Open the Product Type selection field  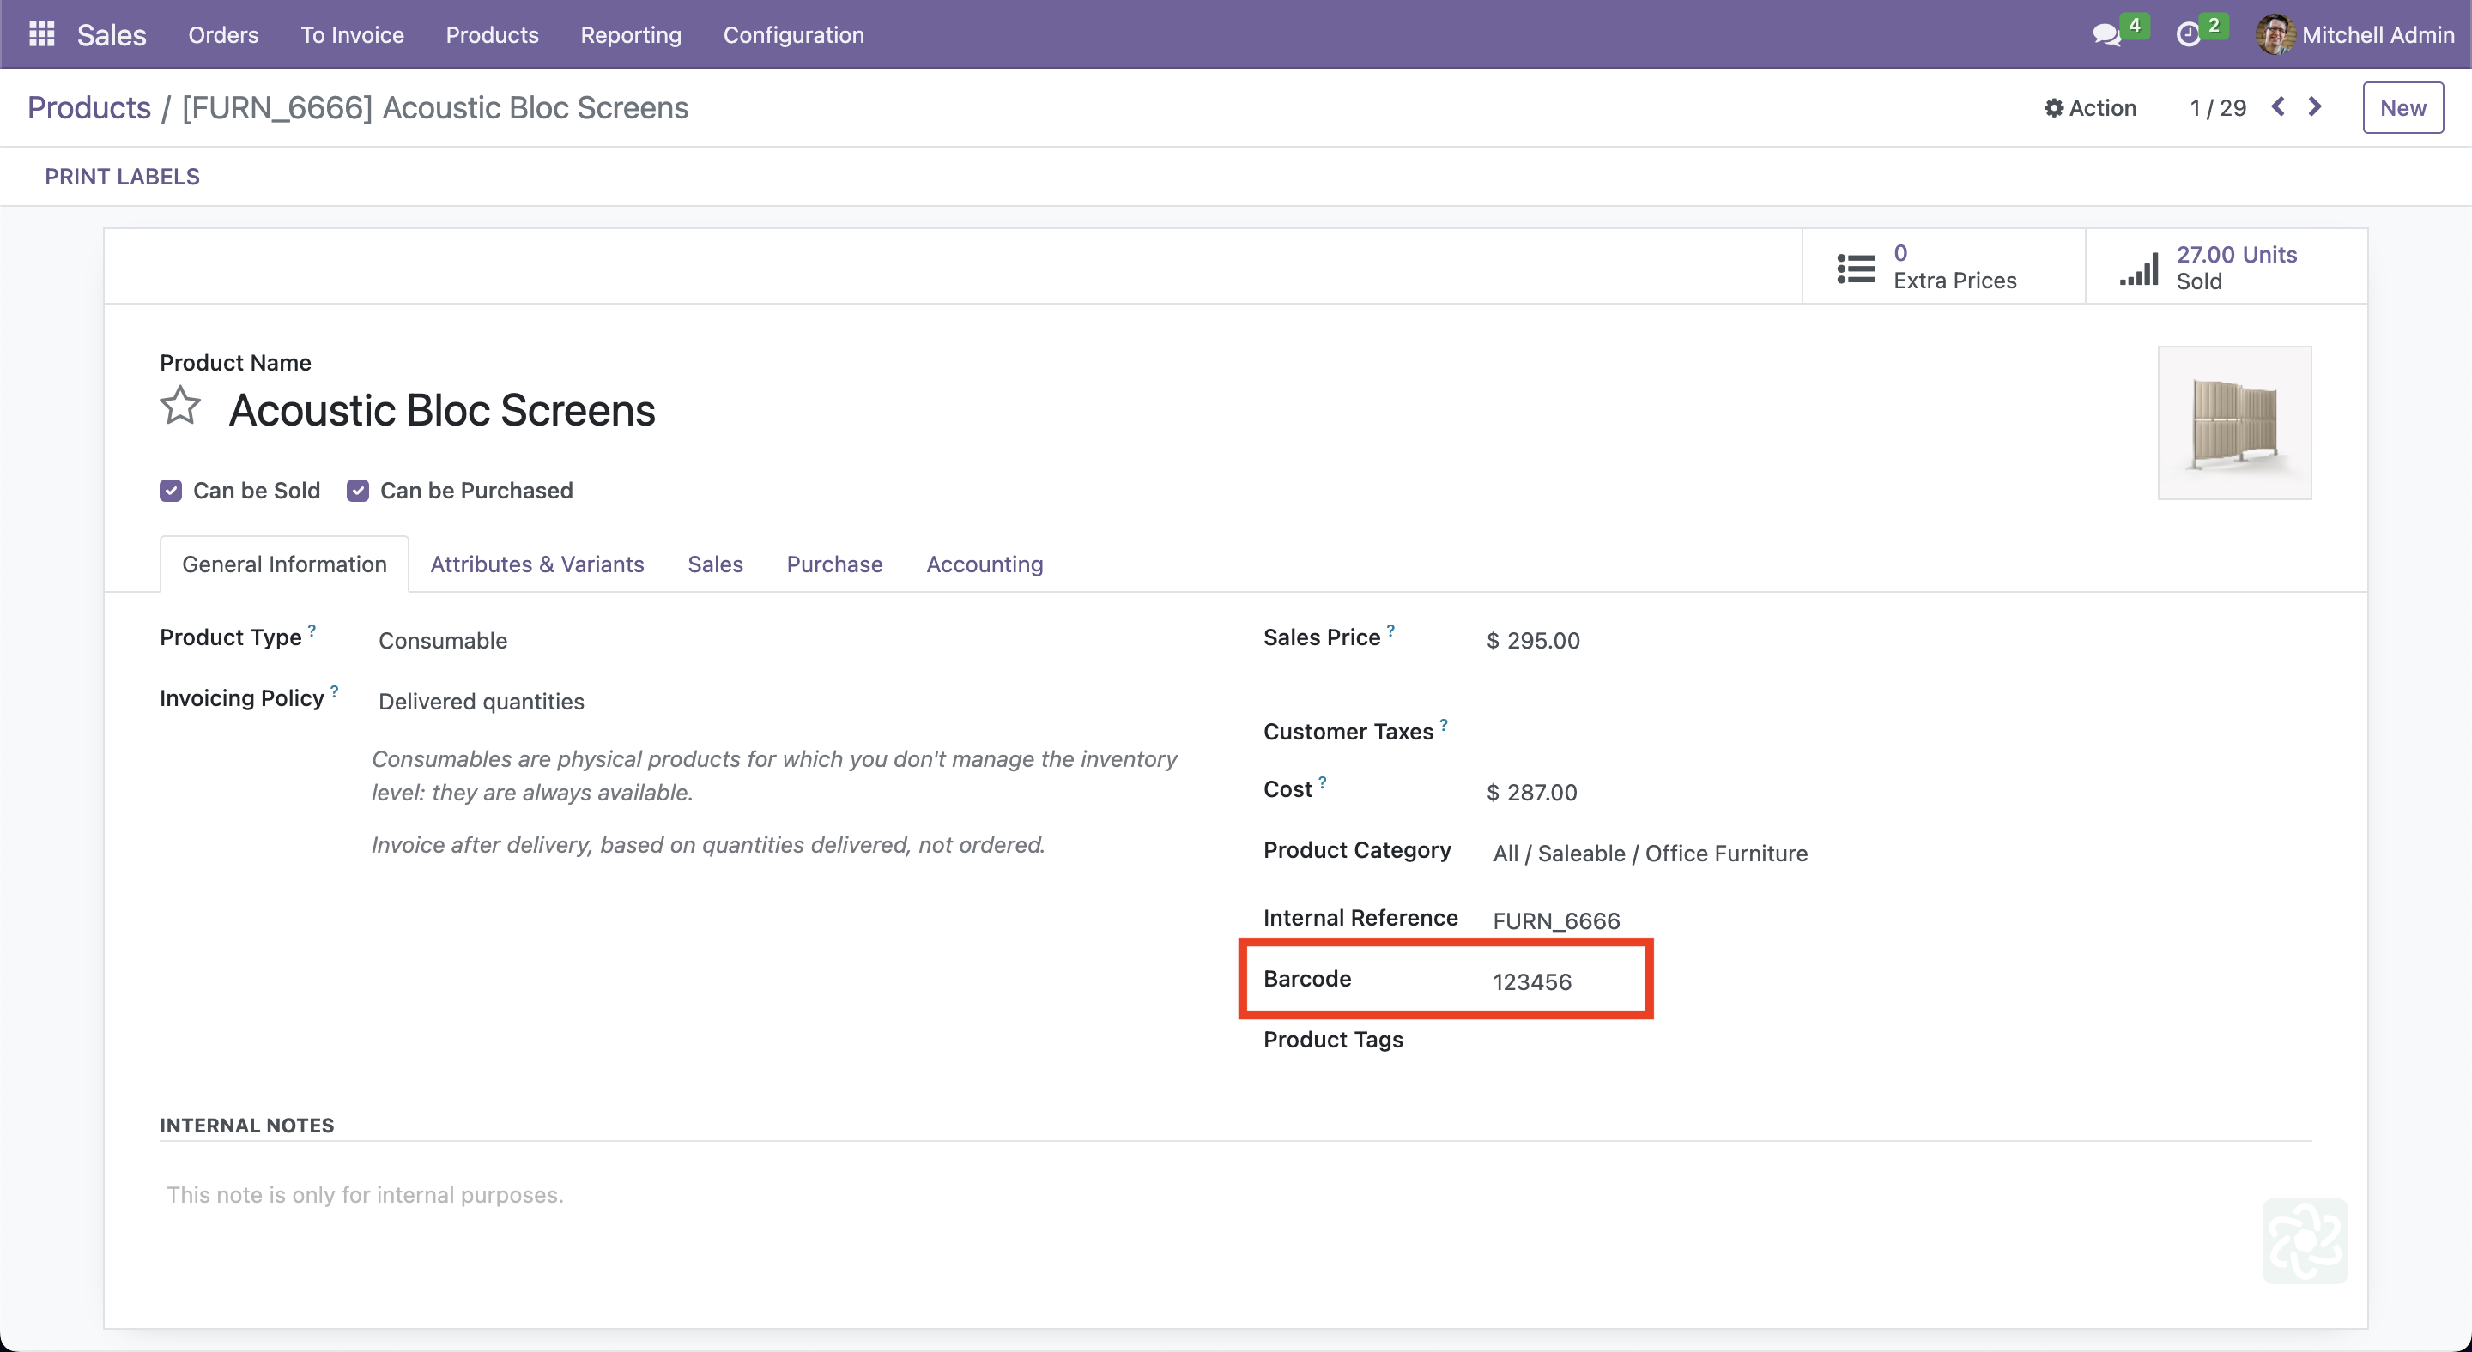[442, 641]
